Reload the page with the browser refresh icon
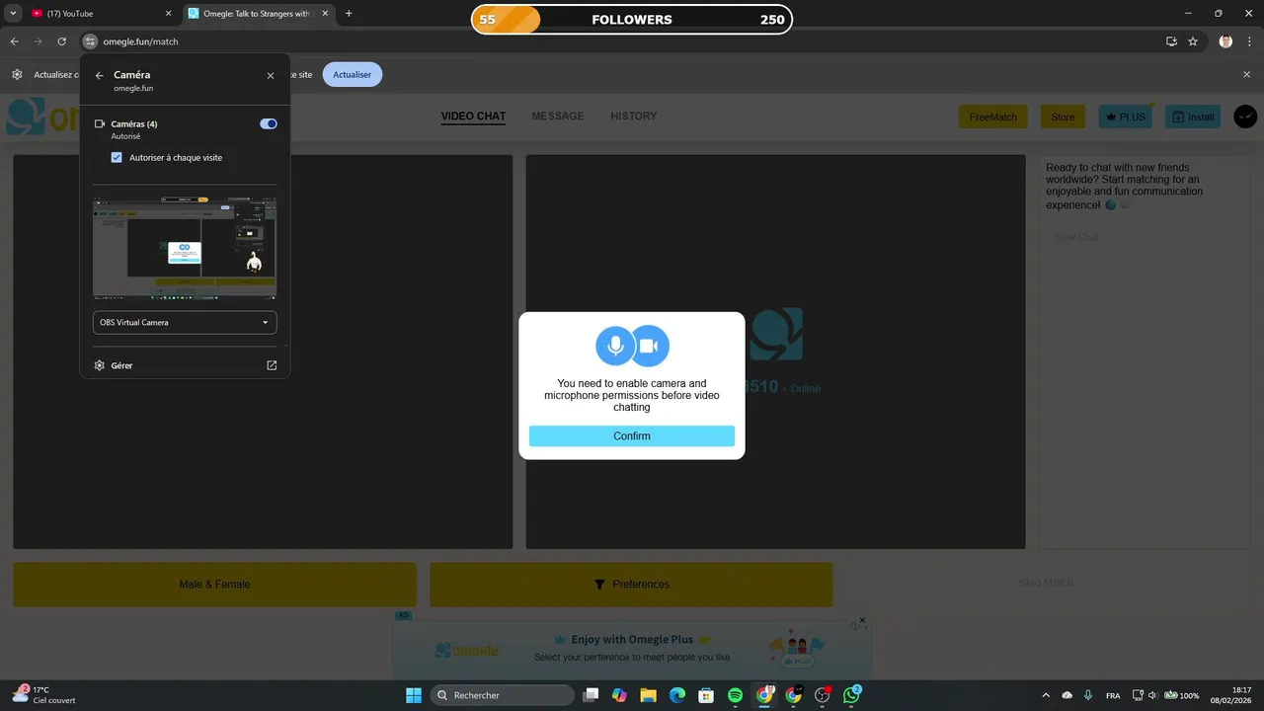Image resolution: width=1264 pixels, height=711 pixels. pyautogui.click(x=61, y=41)
